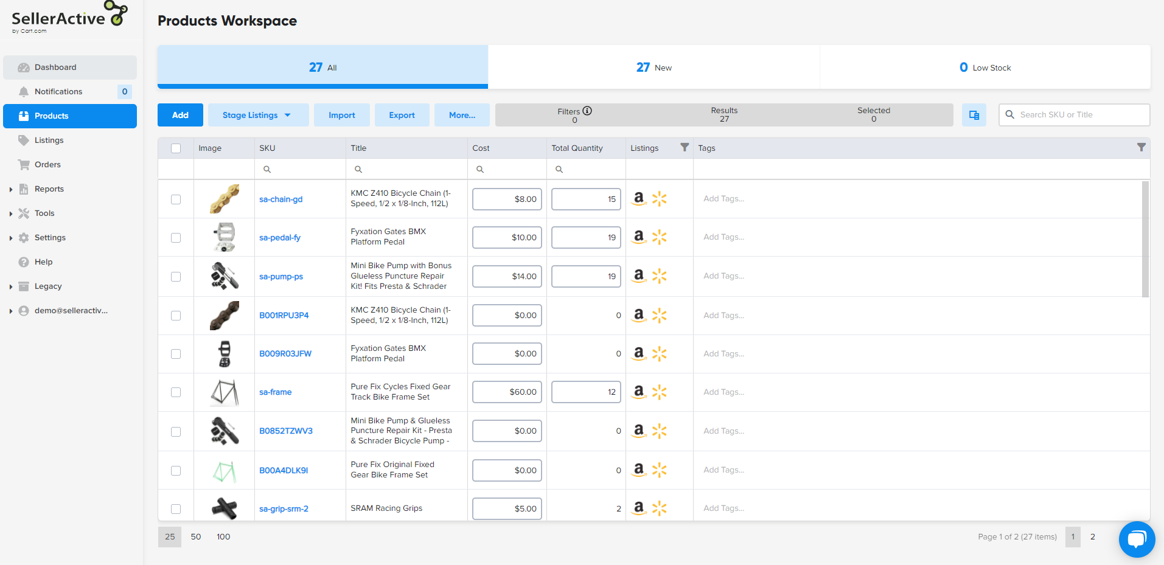Click the column chooser icon beside search

point(974,115)
